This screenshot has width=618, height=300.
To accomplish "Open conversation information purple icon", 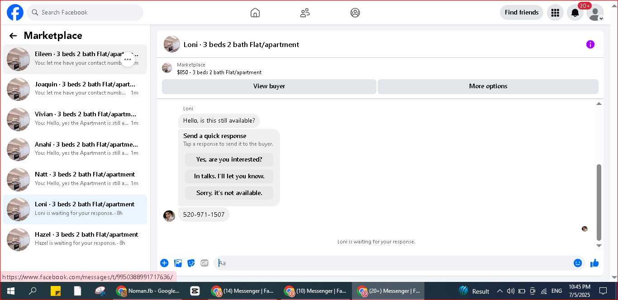I will point(590,44).
